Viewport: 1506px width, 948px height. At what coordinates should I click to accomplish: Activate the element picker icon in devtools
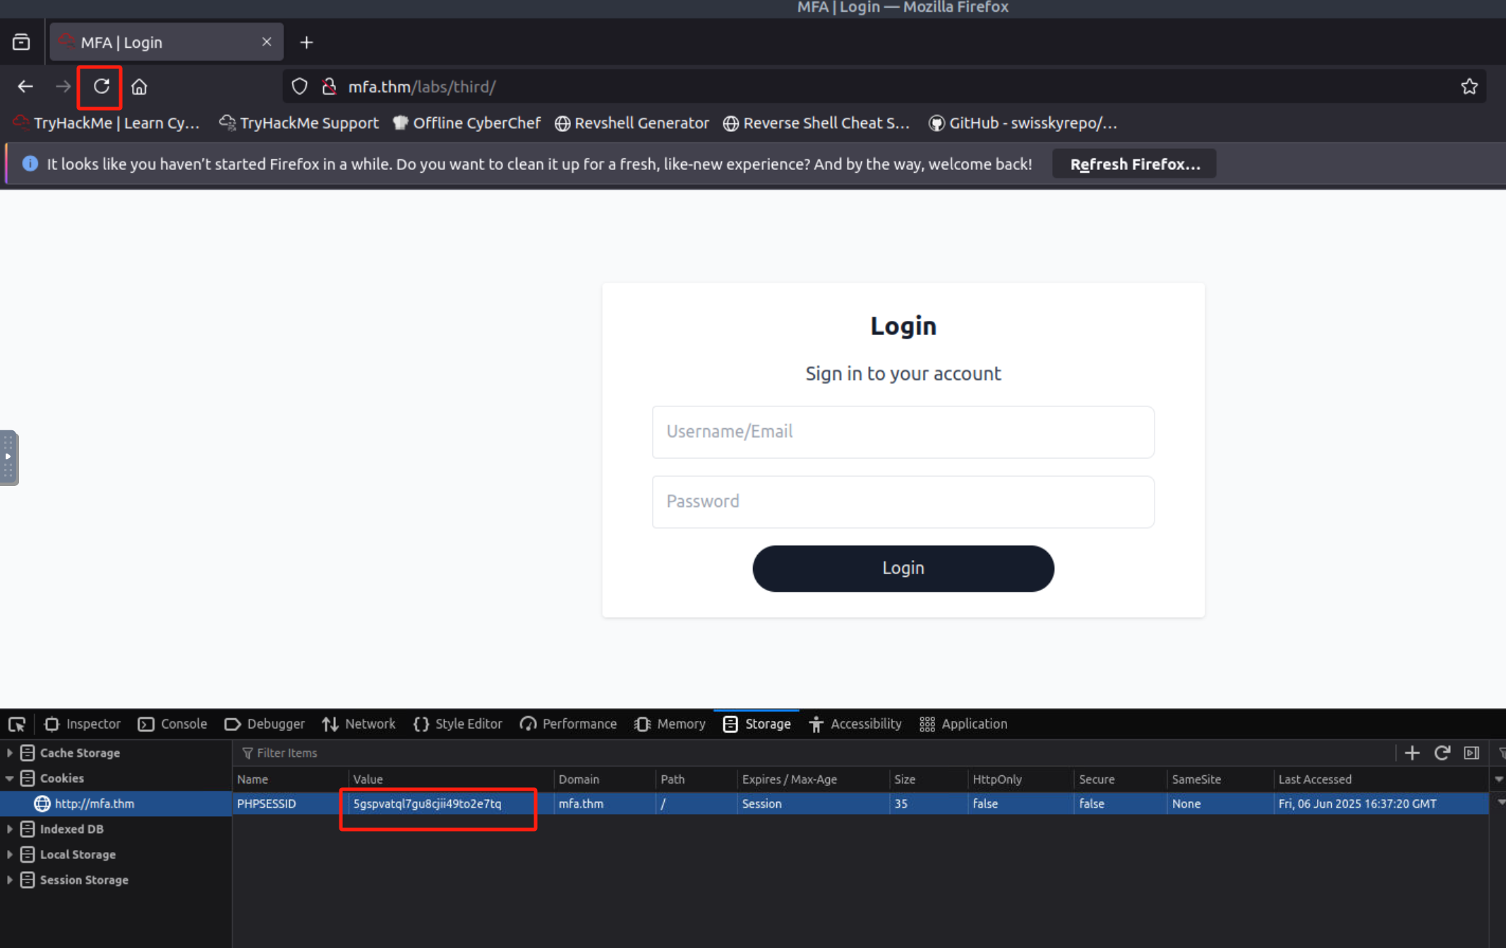(17, 724)
